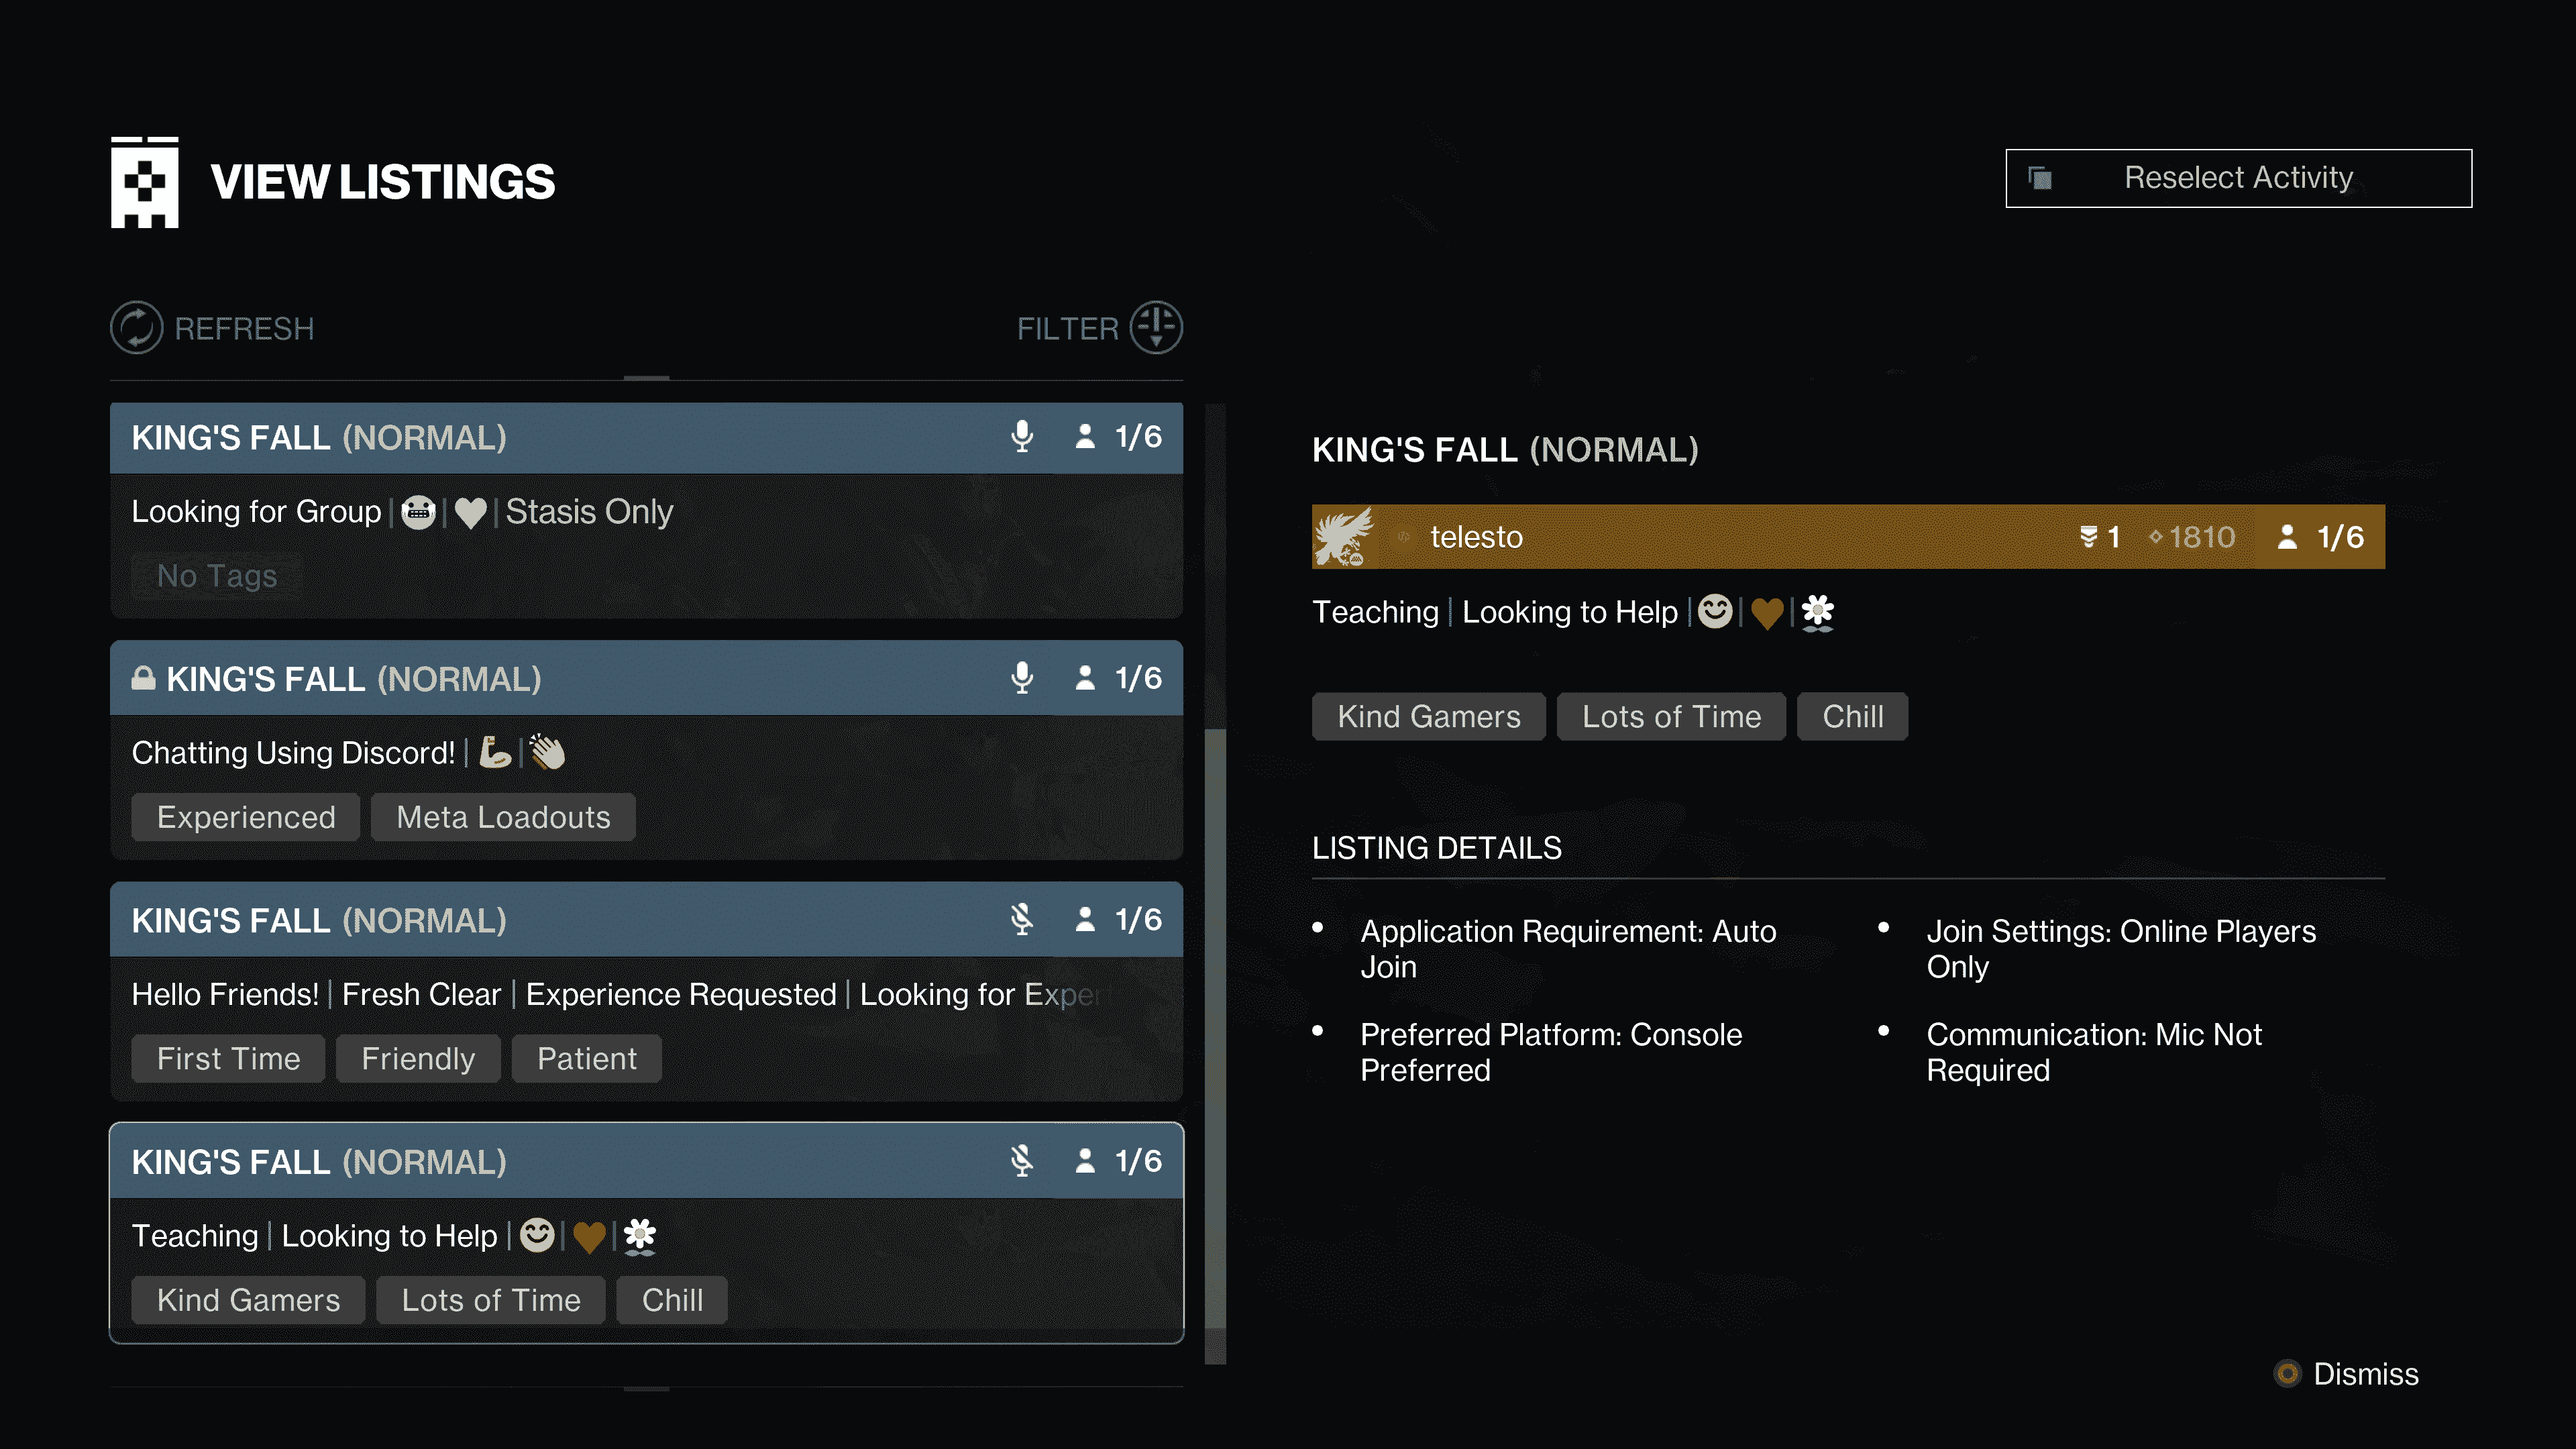
Task: Click the First Time tag
Action: pos(228,1058)
